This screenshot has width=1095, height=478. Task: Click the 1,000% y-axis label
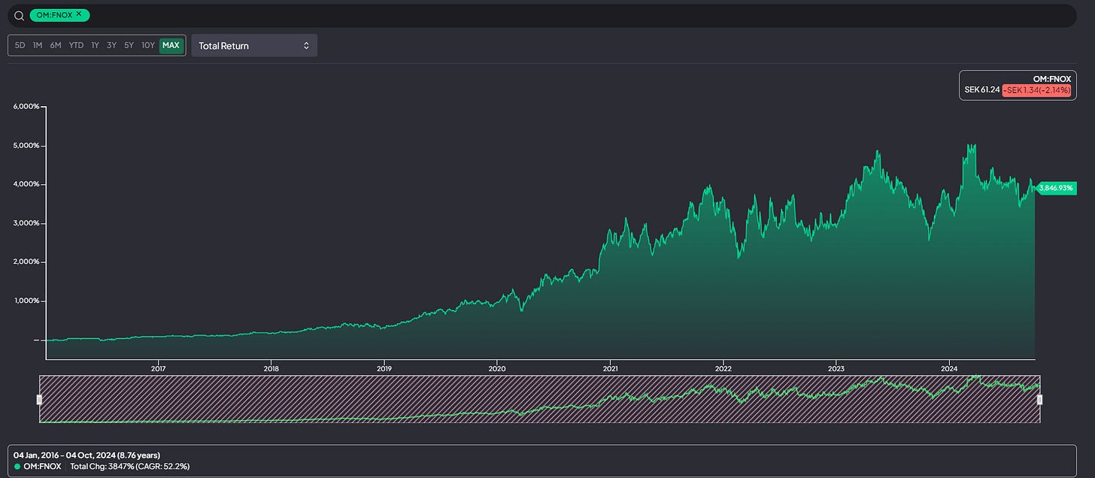(x=26, y=301)
